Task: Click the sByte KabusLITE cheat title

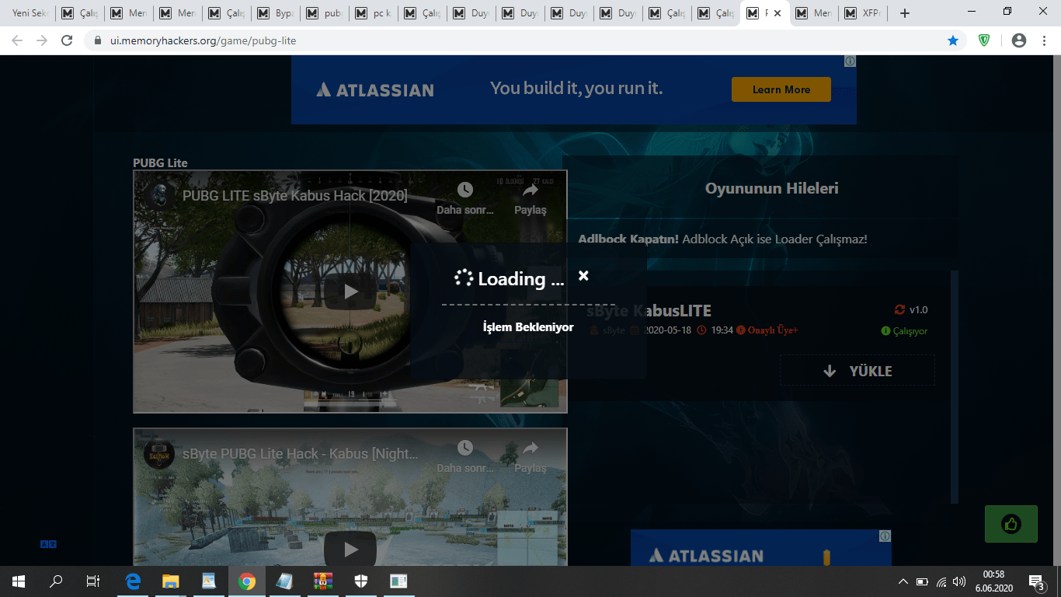Action: pos(649,311)
